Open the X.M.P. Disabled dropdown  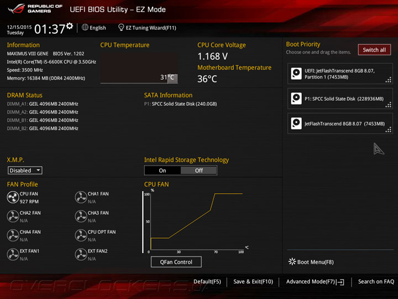pyautogui.click(x=25, y=171)
